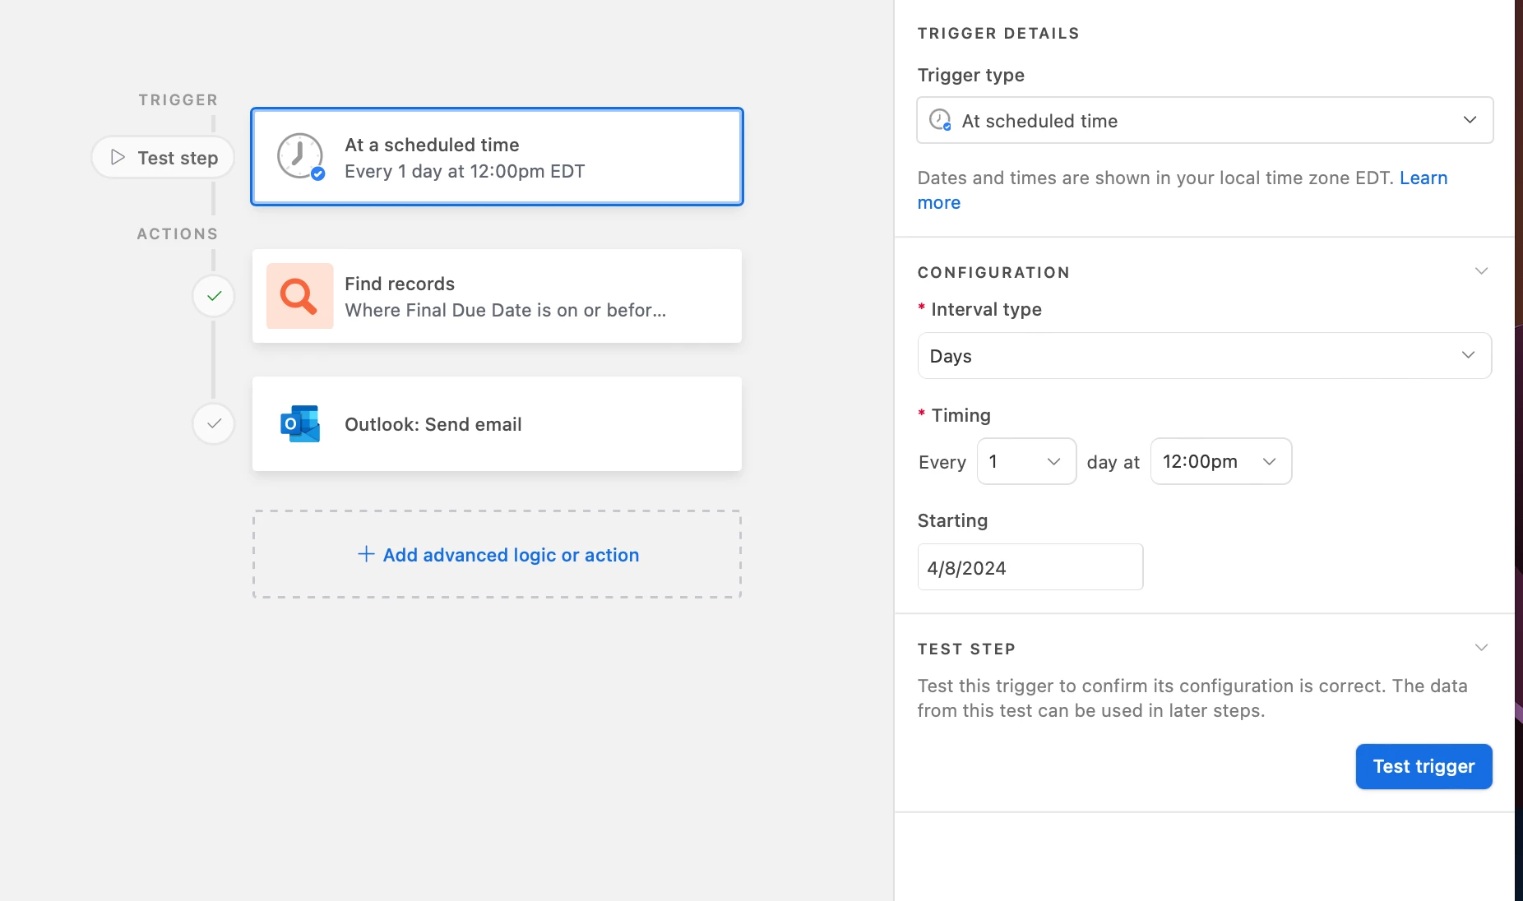Open the Every interval number dropdown
Image resolution: width=1523 pixels, height=901 pixels.
[x=1026, y=461]
